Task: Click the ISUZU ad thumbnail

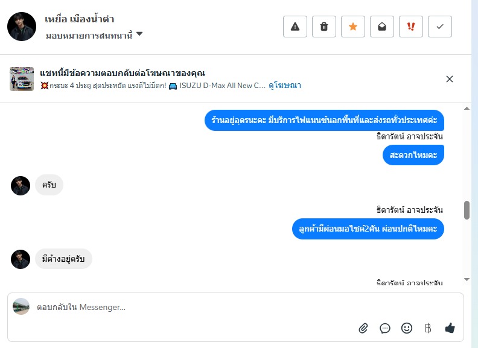Action: (x=22, y=79)
